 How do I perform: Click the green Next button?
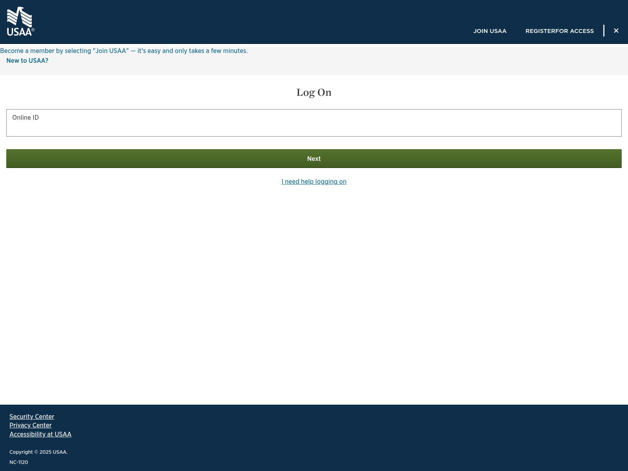tap(314, 159)
